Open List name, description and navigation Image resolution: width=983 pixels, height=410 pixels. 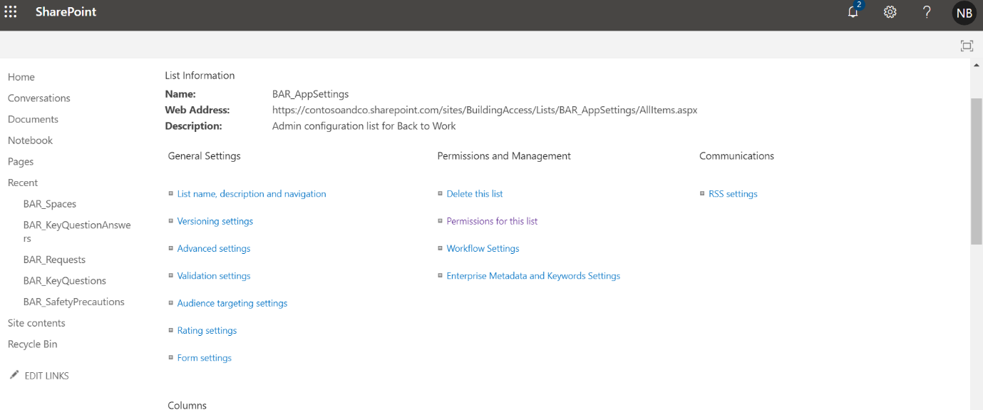[252, 194]
